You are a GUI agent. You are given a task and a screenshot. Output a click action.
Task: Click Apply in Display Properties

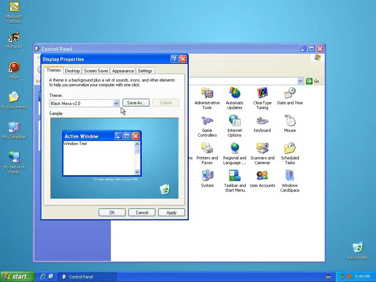pyautogui.click(x=171, y=213)
